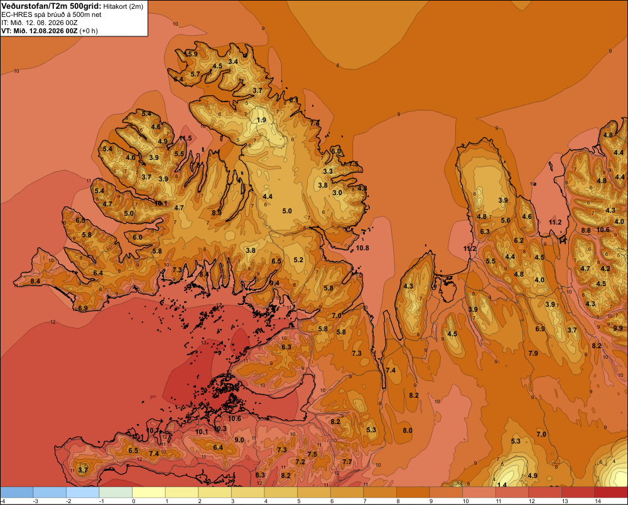
Task: Click the legend swatch between -2 and -1
Action: (x=82, y=492)
